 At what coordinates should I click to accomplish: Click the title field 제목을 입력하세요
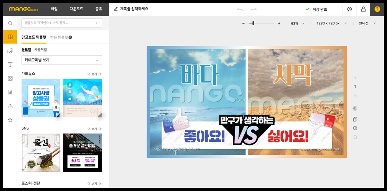click(x=134, y=9)
